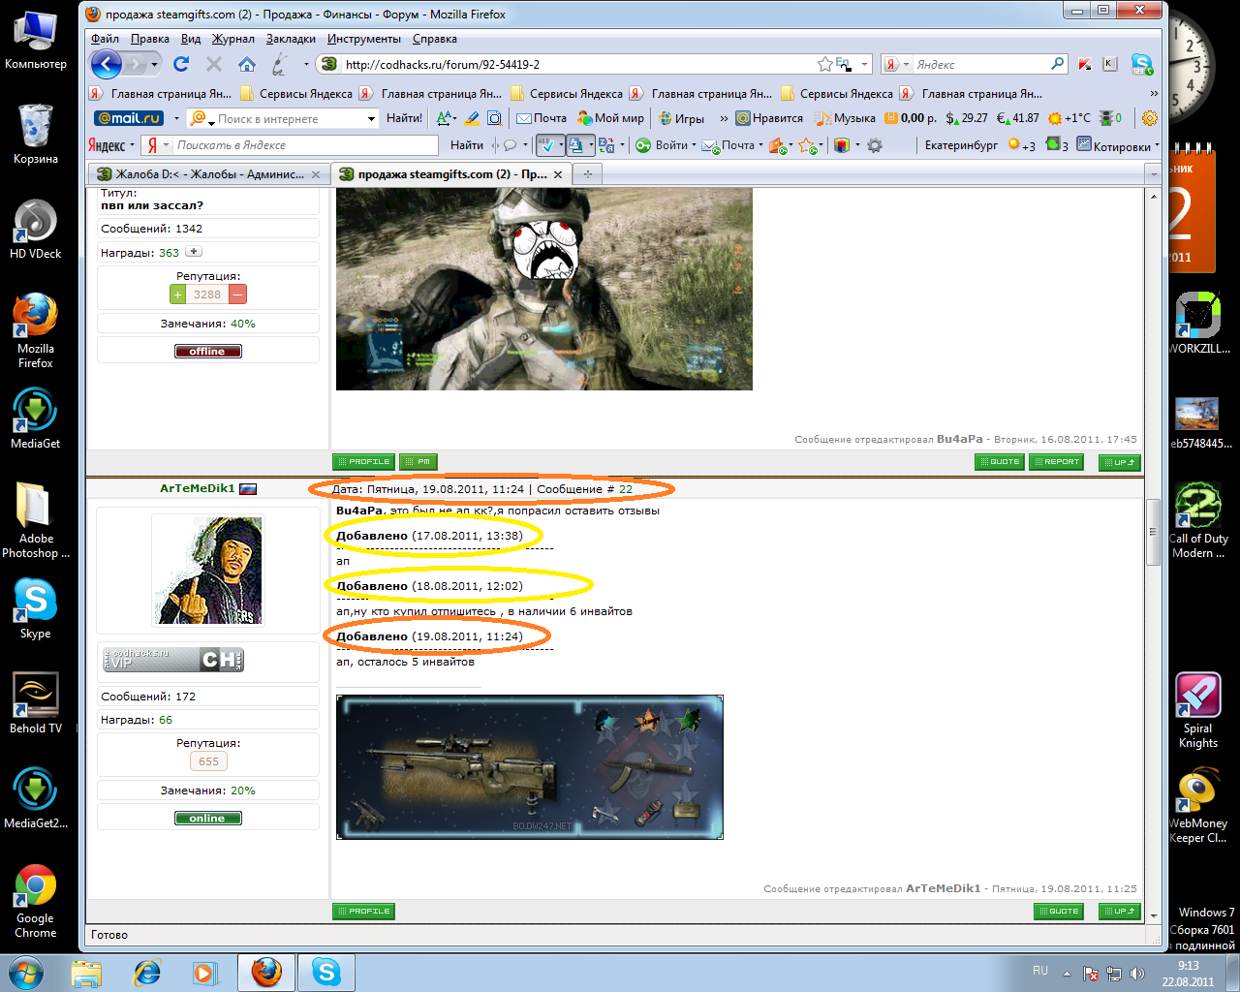1240x992 pixels.
Task: Open Spiral Knights desktop shortcut
Action: [1198, 711]
